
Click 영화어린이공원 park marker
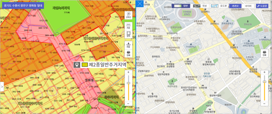point(172,84)
